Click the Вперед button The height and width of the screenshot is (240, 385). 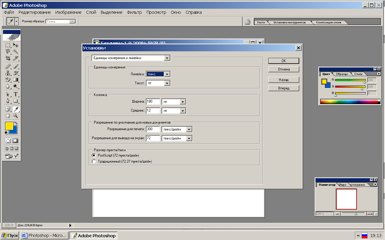point(284,88)
